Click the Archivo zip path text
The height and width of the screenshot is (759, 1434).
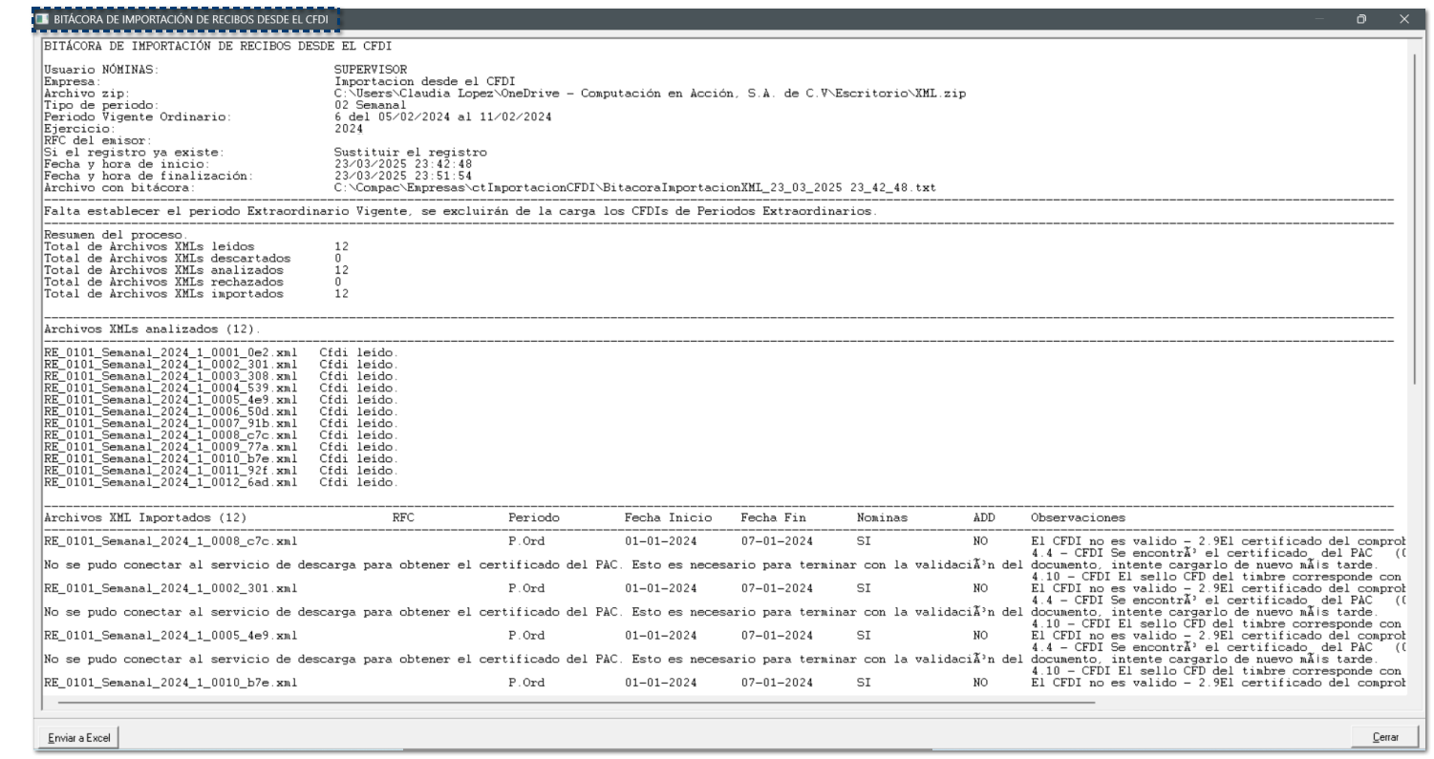[x=650, y=94]
